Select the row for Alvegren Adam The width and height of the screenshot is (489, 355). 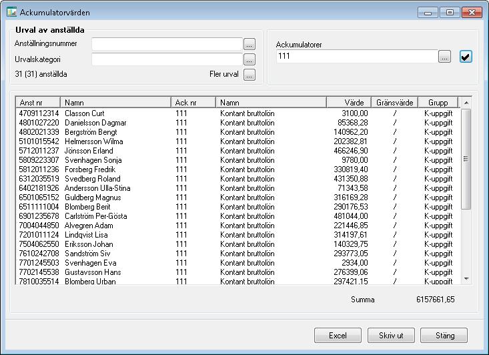click(238, 226)
